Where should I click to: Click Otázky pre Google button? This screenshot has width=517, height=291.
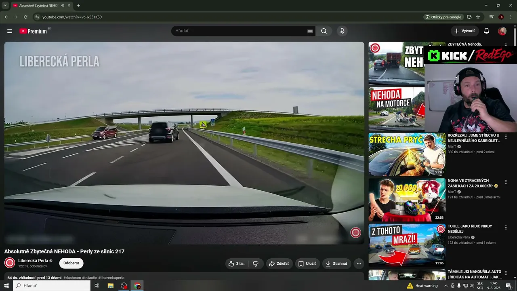click(443, 17)
